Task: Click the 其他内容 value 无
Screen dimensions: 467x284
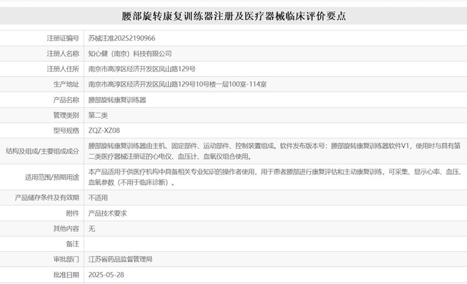Action: click(x=92, y=229)
